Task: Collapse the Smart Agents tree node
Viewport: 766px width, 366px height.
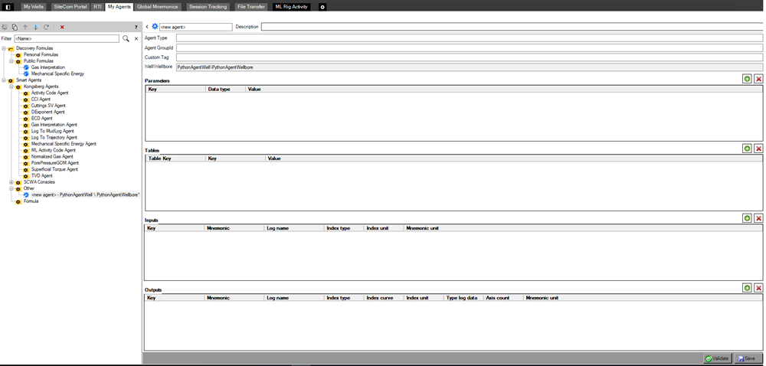Action: [3, 80]
